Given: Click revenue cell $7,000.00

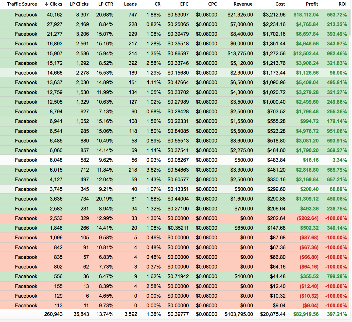Looking at the screenshot, I should (x=242, y=24).
